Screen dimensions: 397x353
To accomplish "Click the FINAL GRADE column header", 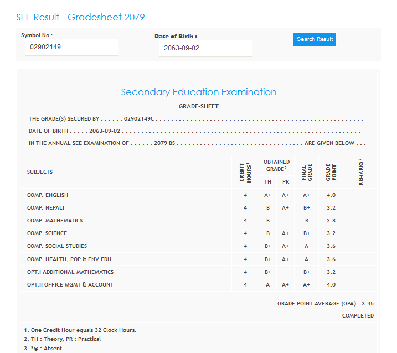I will pyautogui.click(x=306, y=172).
